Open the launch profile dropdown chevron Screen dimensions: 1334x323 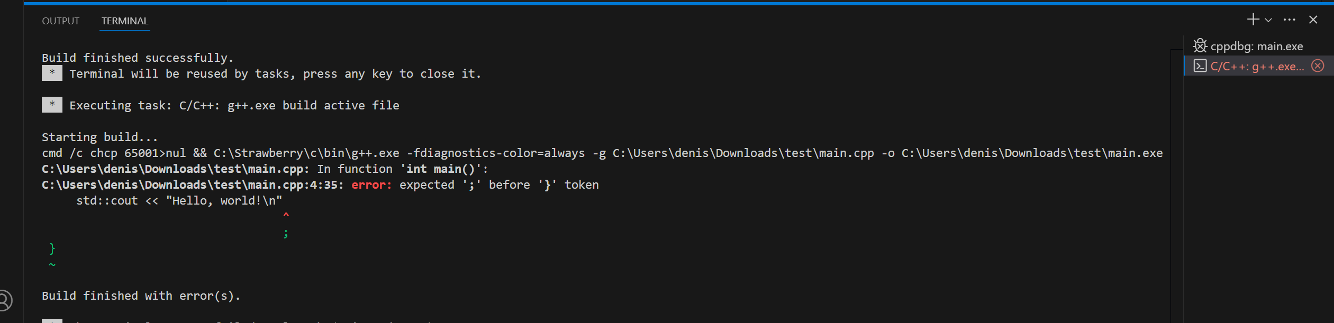point(1268,21)
